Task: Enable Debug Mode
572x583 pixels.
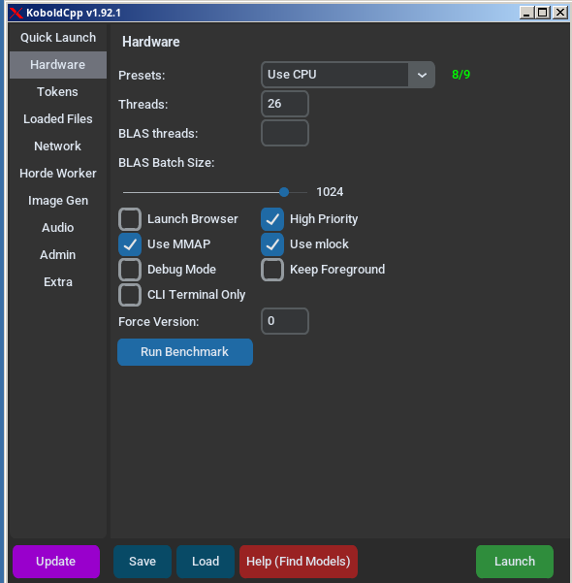Action: click(x=130, y=270)
